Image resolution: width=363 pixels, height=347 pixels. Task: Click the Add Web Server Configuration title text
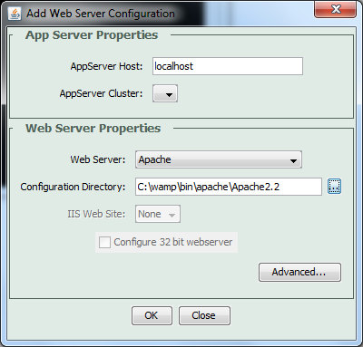[x=101, y=14]
